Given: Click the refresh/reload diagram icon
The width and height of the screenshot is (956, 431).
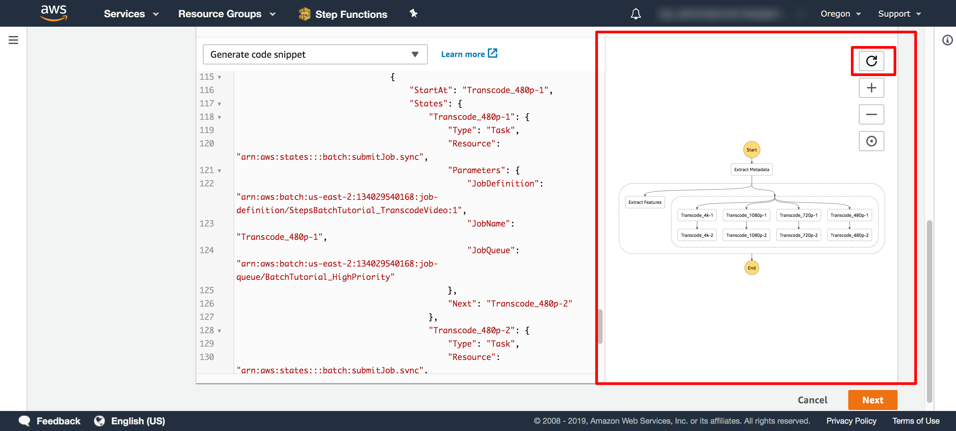Looking at the screenshot, I should click(872, 60).
